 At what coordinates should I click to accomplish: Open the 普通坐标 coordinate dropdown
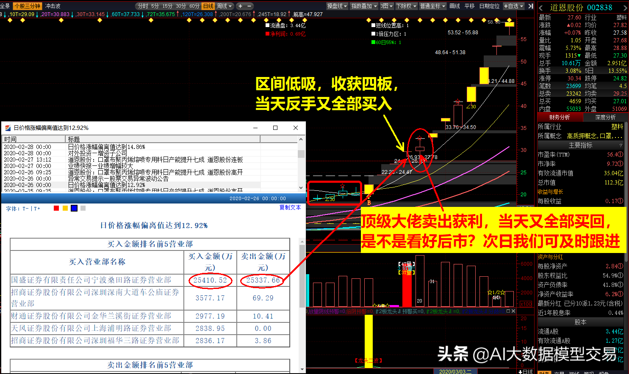432,6
